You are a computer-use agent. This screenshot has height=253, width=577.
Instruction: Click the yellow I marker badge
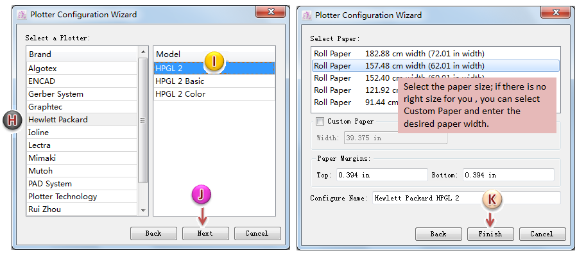214,61
